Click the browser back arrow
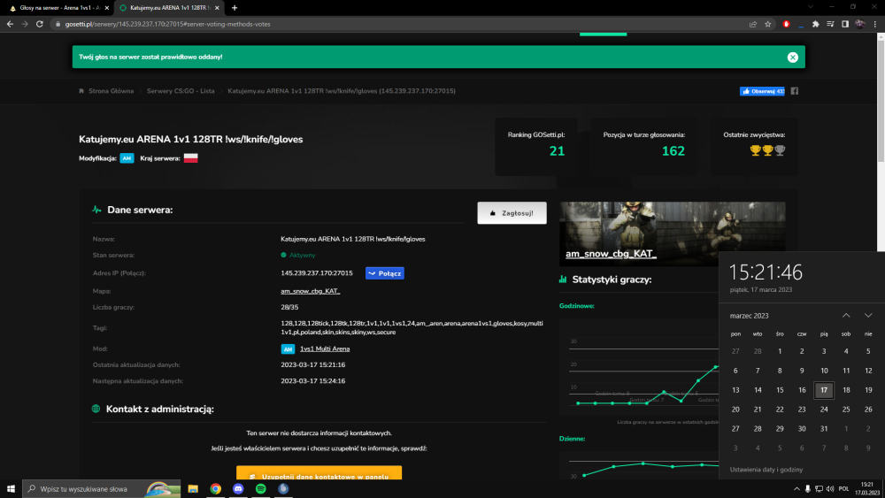This screenshot has width=885, height=498. coord(10,24)
